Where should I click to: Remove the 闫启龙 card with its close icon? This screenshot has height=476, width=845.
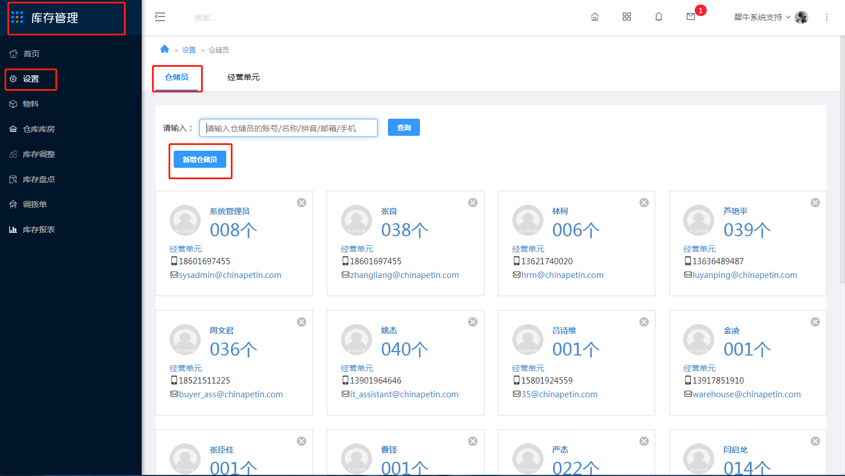point(815,441)
